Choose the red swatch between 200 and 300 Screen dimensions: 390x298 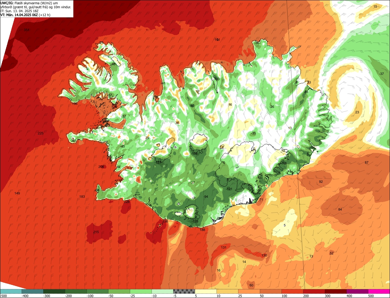click(314, 291)
